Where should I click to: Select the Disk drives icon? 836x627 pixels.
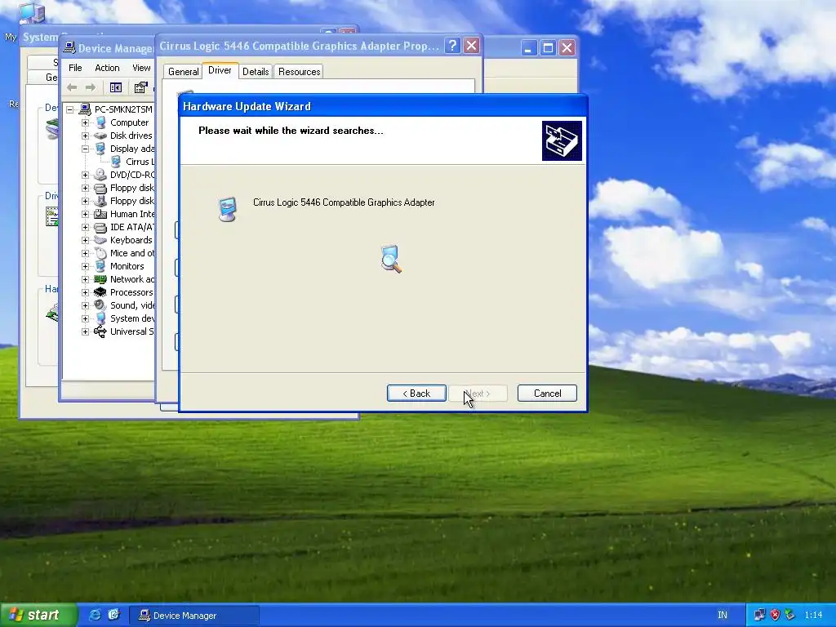[100, 136]
